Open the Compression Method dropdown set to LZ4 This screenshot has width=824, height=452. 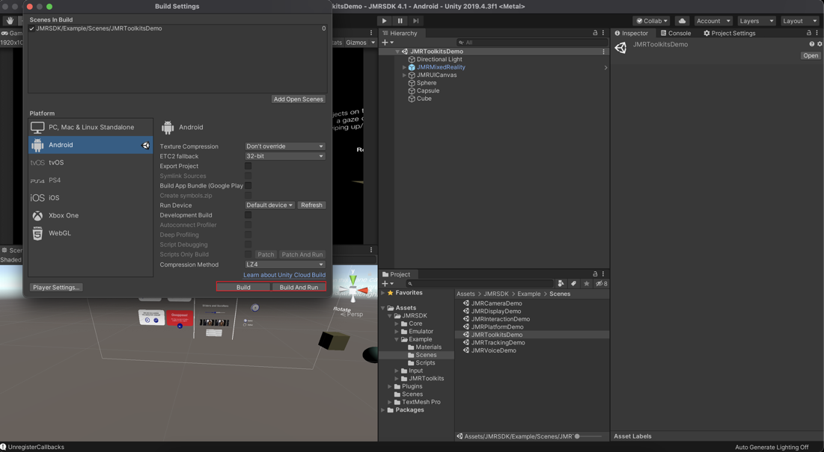tap(284, 264)
